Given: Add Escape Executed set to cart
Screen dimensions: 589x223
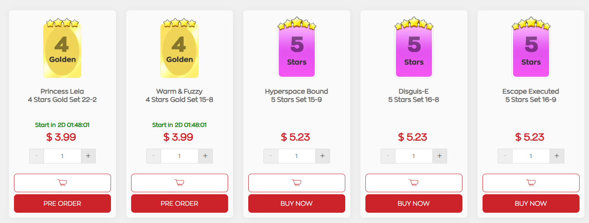Looking at the screenshot, I should [x=531, y=183].
